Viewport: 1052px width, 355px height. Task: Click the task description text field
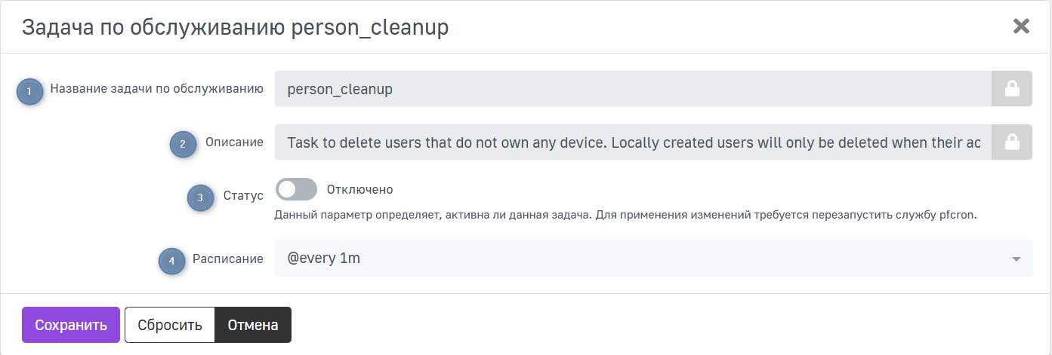(x=632, y=142)
